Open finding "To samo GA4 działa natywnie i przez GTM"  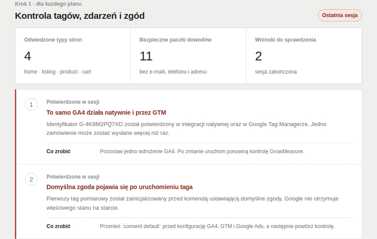coord(106,112)
